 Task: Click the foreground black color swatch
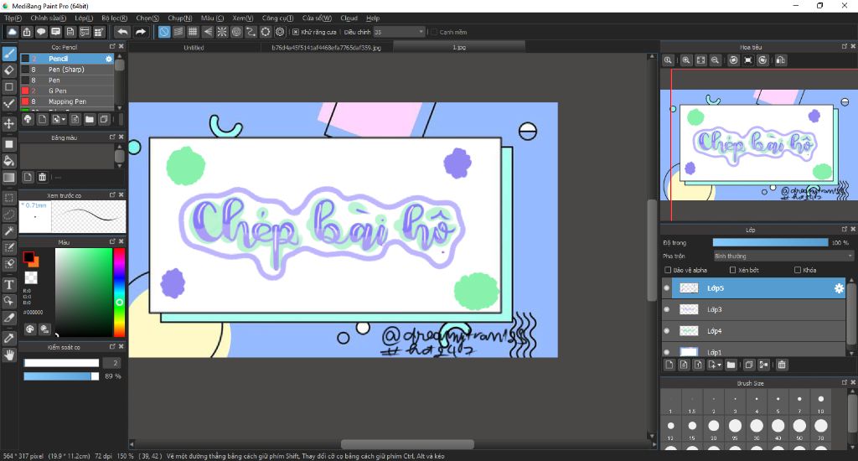click(28, 256)
